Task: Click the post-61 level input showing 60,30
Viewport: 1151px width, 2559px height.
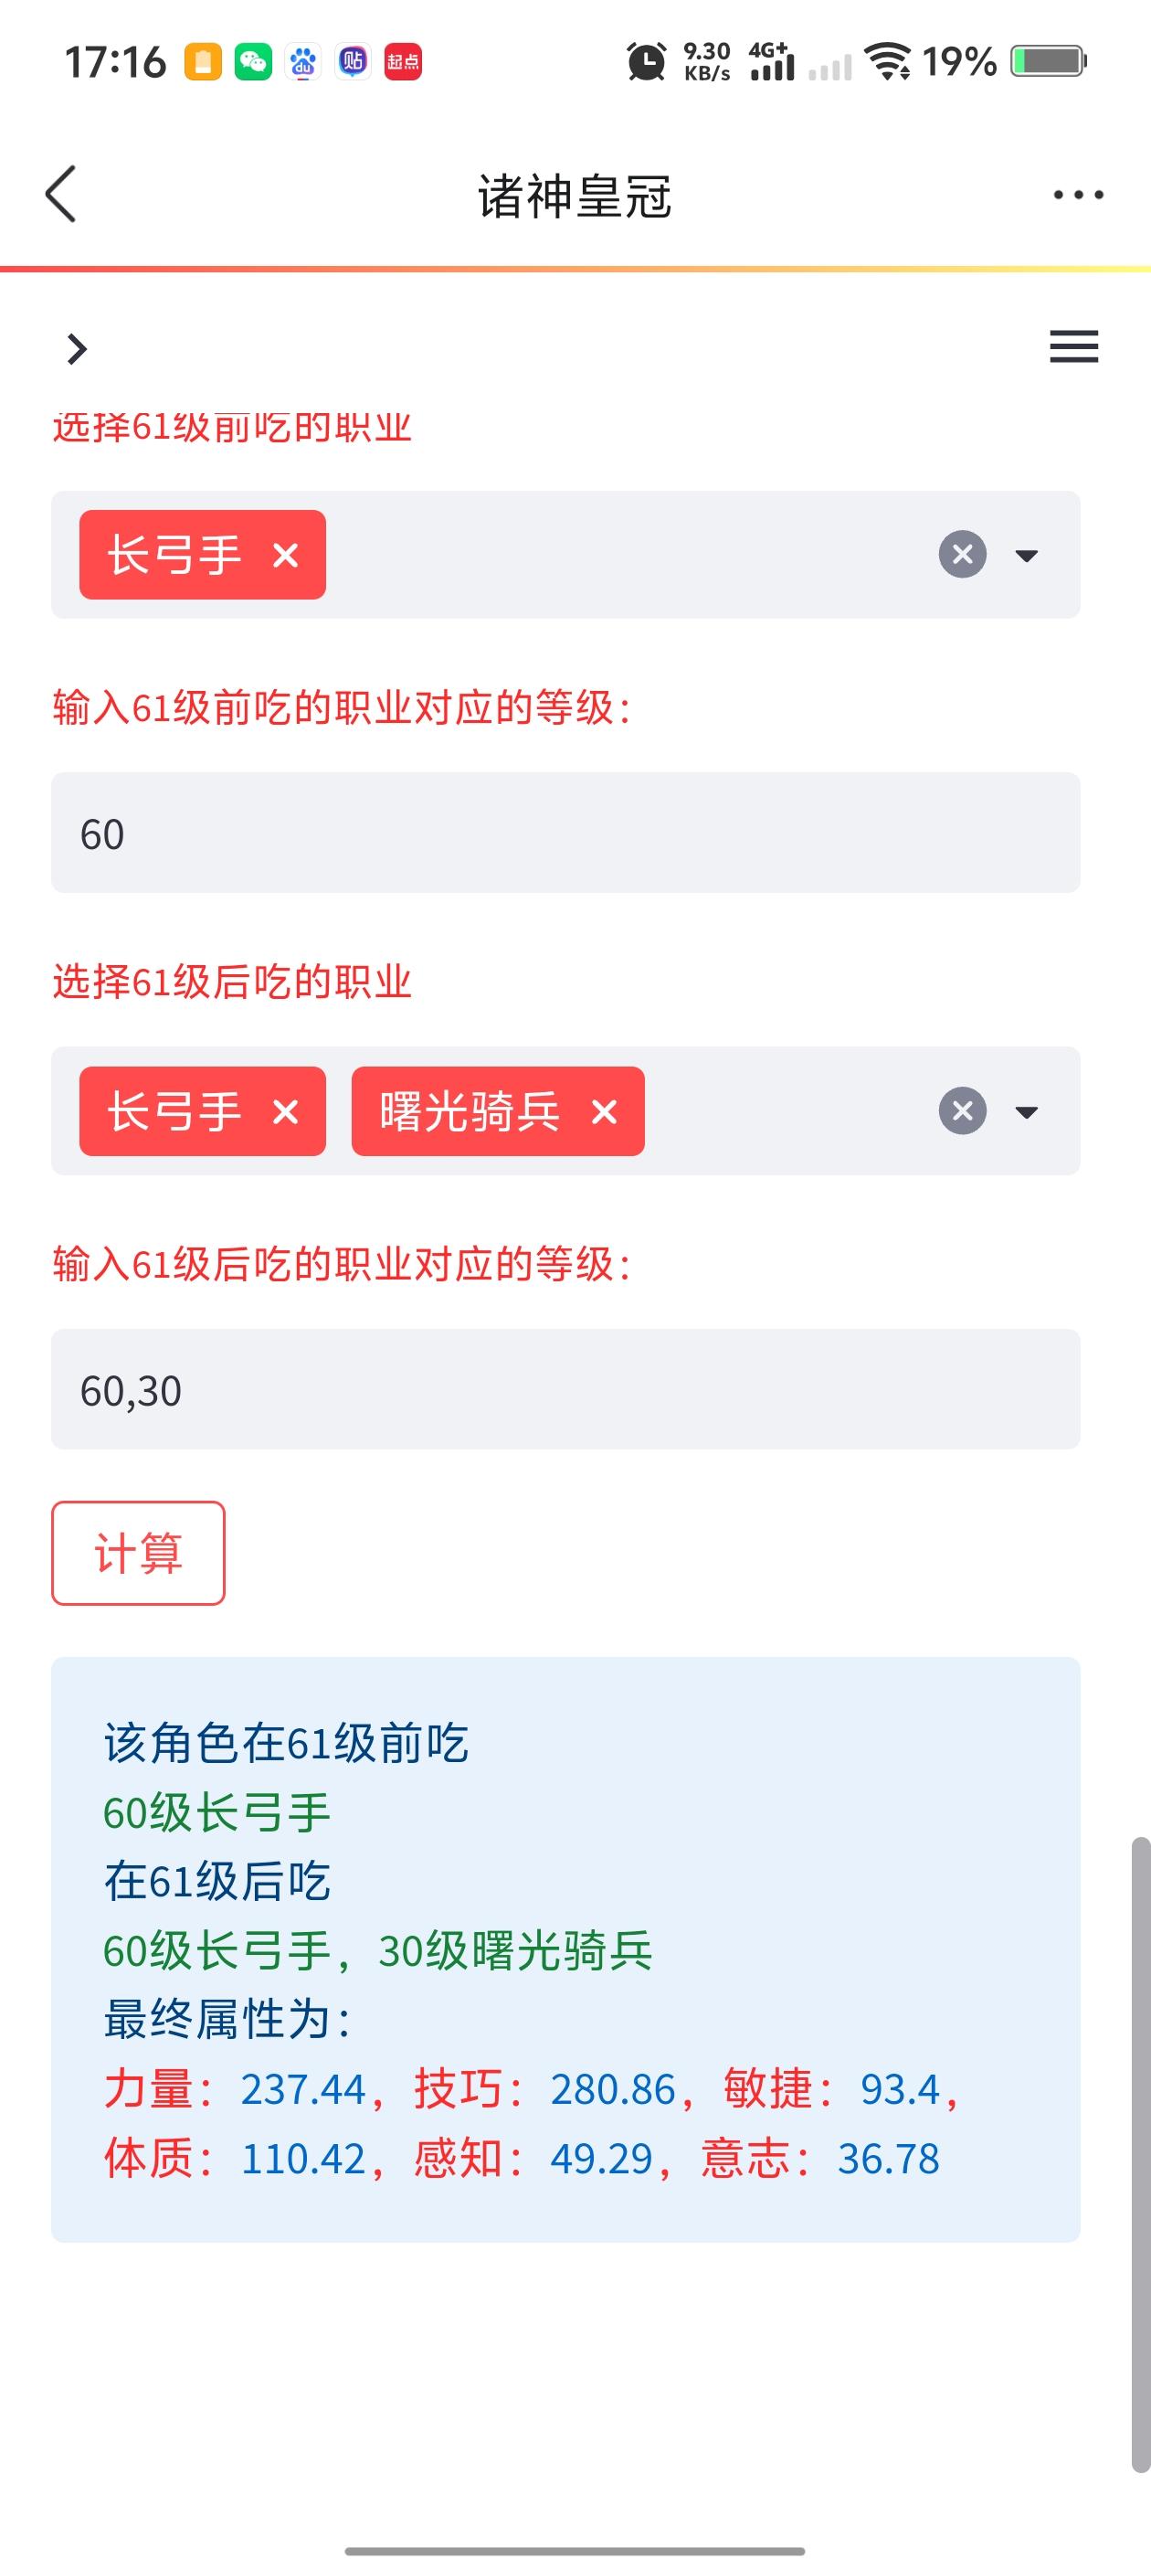Action: tap(565, 1389)
